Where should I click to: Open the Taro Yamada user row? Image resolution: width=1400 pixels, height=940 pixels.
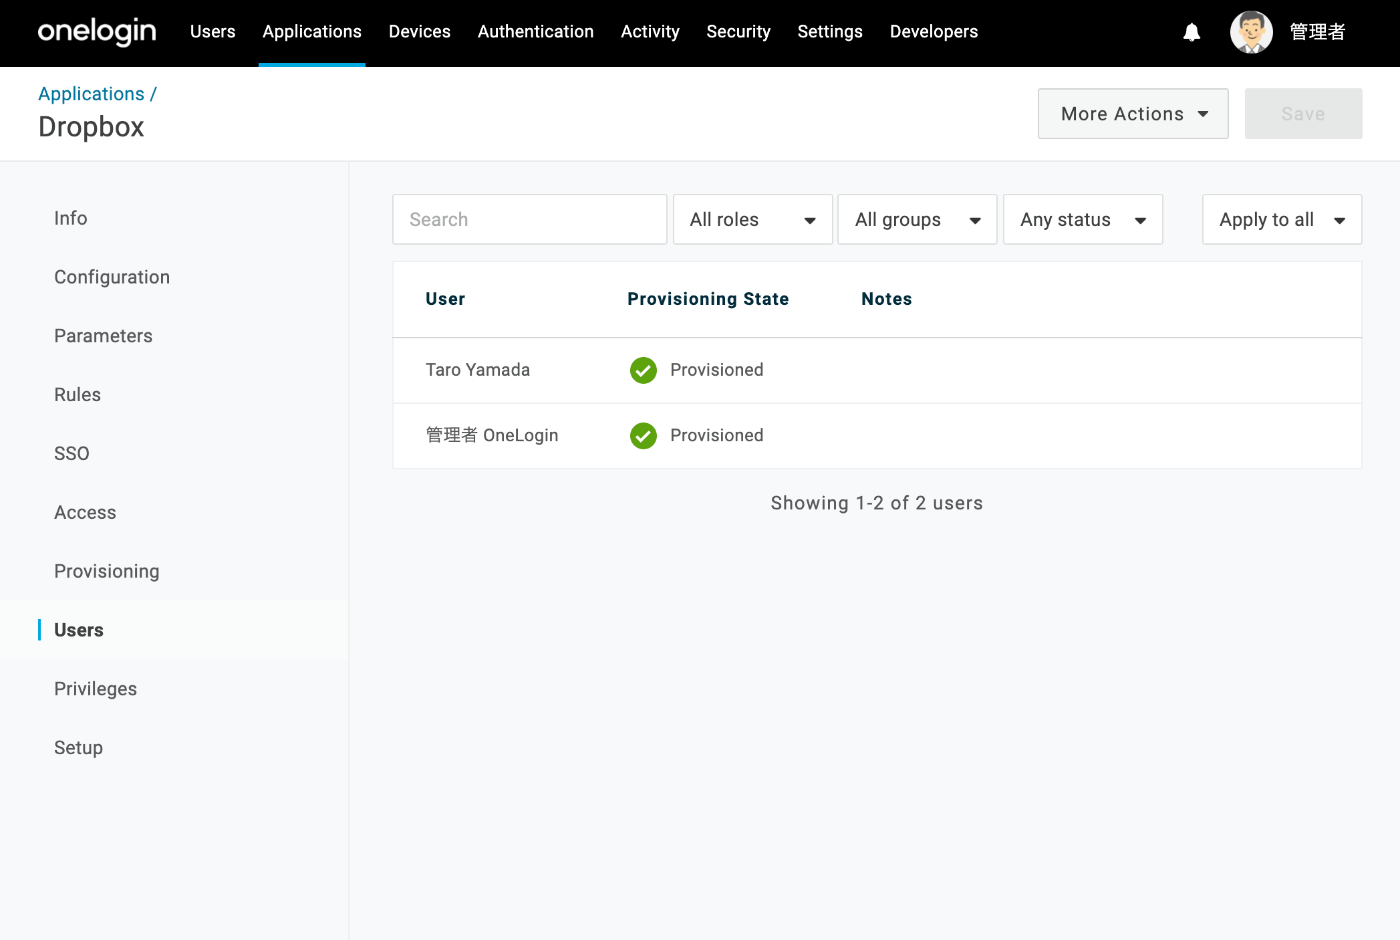(x=877, y=370)
